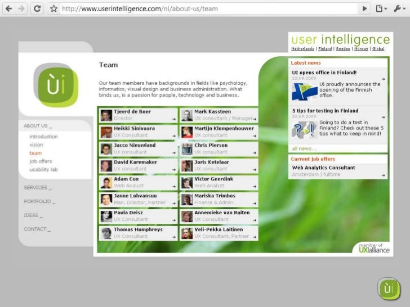Click the 'Current job offers' heading
Viewport: 410px width, 307px height.
(x=313, y=159)
